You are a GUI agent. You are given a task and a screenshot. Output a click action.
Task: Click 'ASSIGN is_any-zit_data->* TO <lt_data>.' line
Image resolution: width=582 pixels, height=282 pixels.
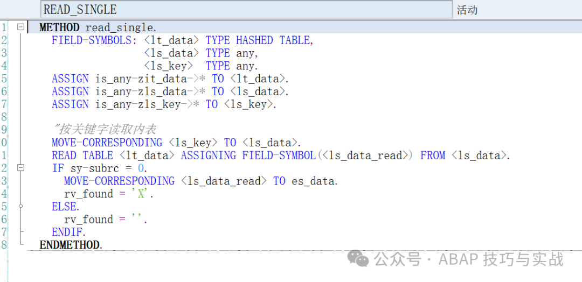click(x=170, y=79)
